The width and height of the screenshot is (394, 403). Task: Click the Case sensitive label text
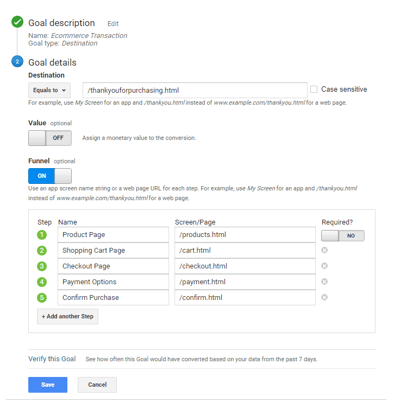pos(344,89)
